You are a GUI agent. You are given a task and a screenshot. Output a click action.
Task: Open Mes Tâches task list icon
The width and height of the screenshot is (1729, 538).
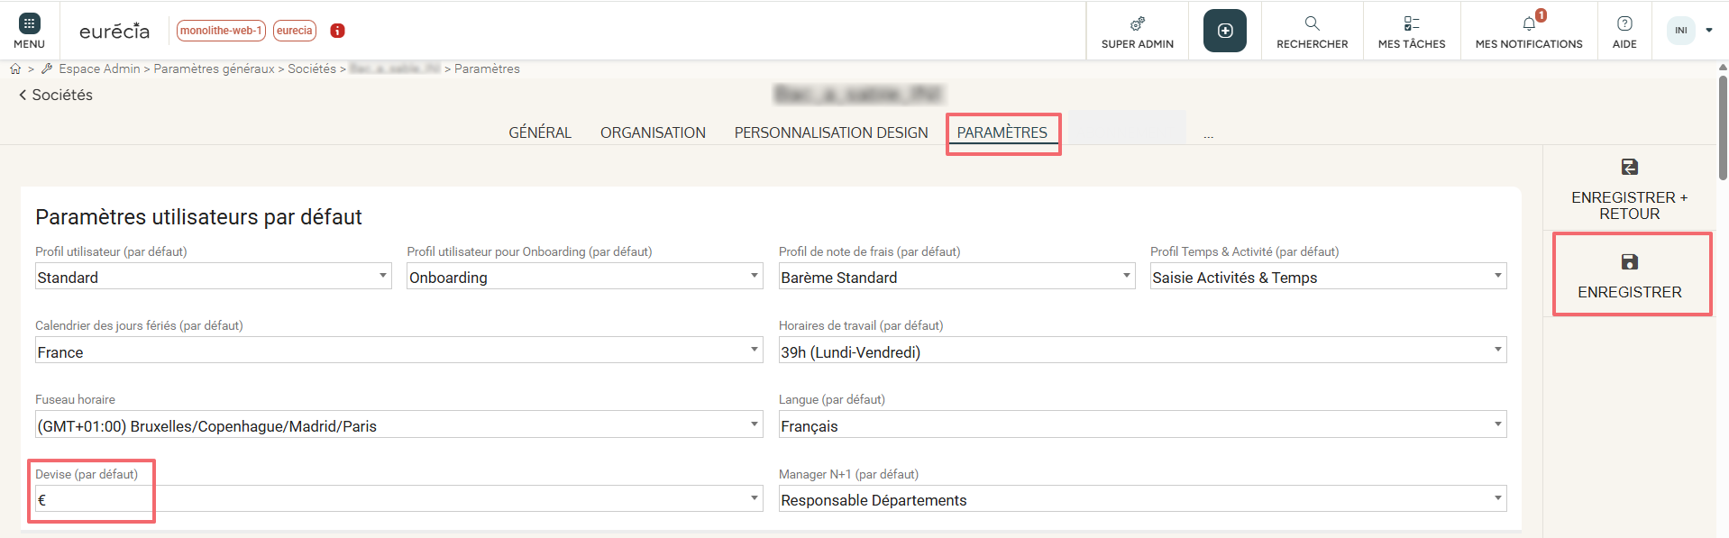1411,24
